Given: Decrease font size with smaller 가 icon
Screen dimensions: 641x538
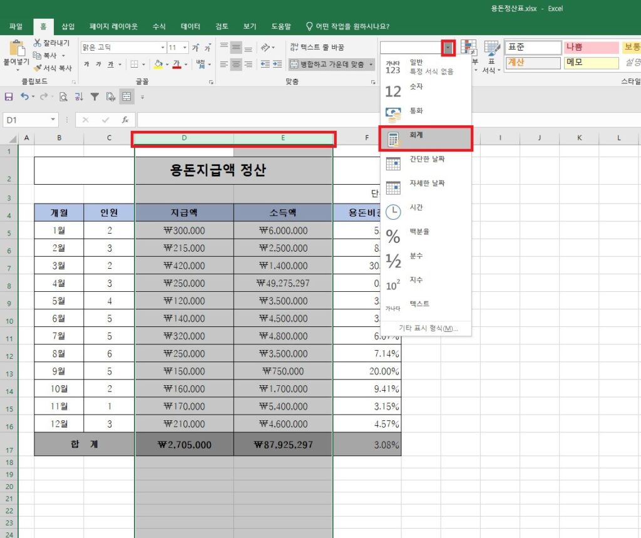Looking at the screenshot, I should (208, 48).
